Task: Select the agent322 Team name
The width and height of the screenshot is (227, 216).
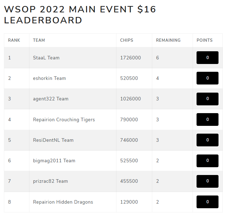Action: coord(51,99)
